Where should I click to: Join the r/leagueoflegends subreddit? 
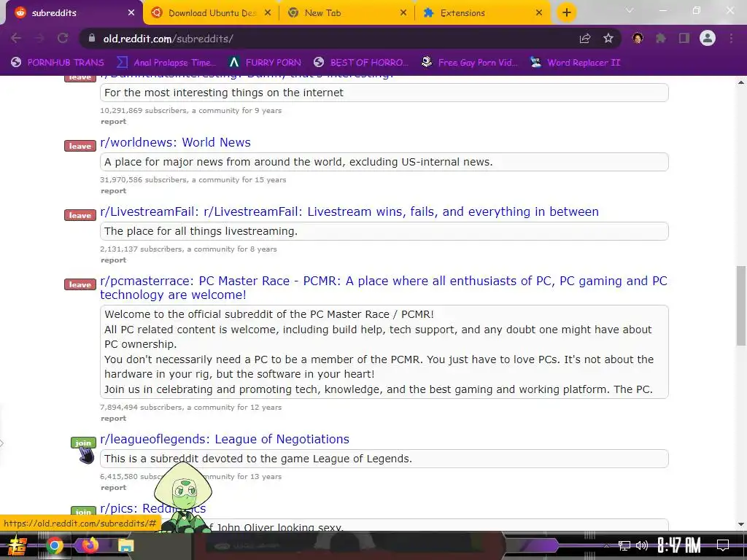(83, 443)
